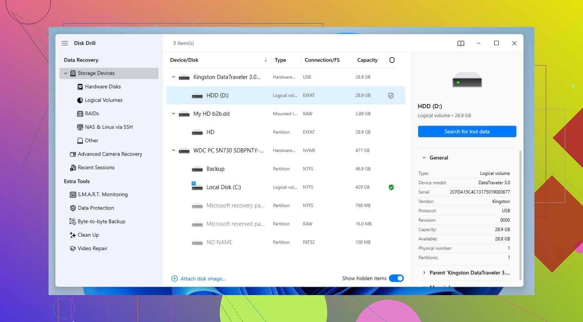Viewport: 583px width, 322px height.
Task: Click the plus icon next to Attach disk image
Action: (175, 279)
